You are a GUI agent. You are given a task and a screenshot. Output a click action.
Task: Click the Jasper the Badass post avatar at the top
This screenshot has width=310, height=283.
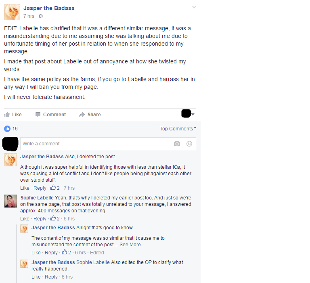pyautogui.click(x=12, y=12)
